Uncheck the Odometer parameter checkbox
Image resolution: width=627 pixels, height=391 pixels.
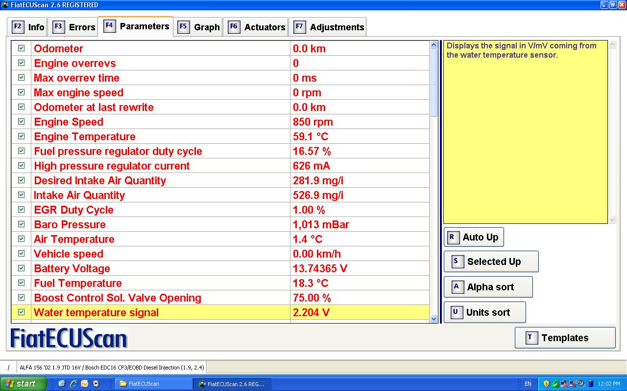coord(22,48)
